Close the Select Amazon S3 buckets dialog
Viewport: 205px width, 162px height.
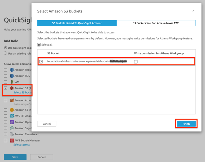click(x=193, y=11)
